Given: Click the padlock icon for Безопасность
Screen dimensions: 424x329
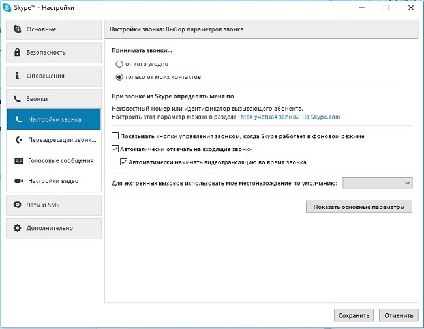Looking at the screenshot, I should click(18, 52).
